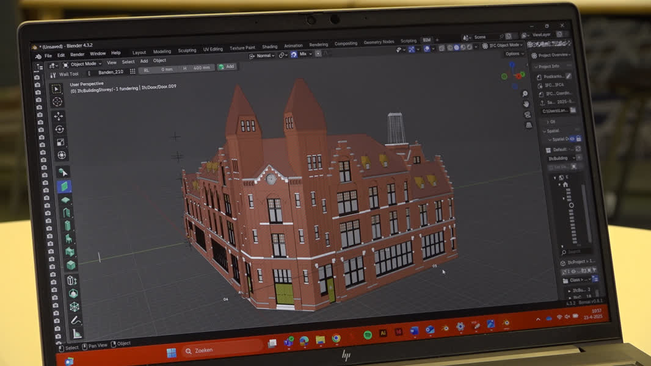Toggle the Spatial Decomposition eye visibility icon

572,138
